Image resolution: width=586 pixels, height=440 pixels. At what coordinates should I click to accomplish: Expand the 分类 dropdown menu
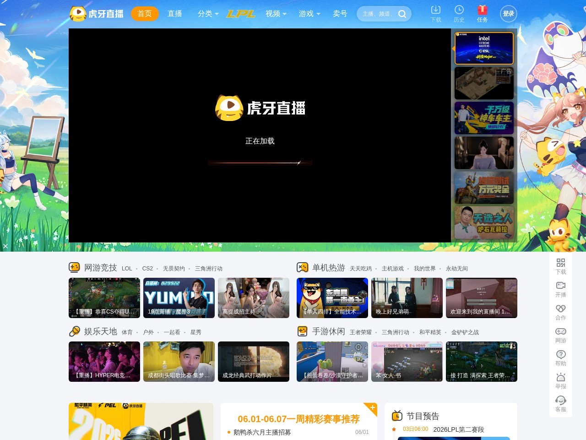coord(208,14)
